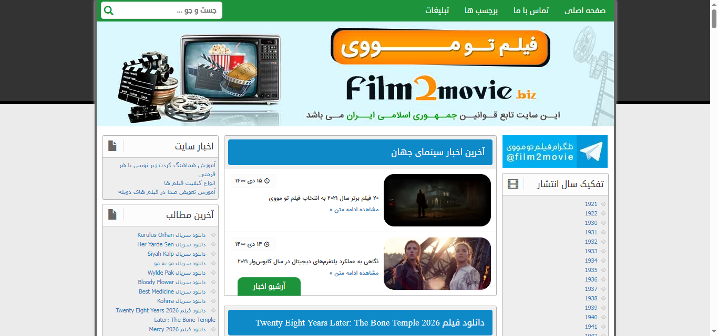This screenshot has width=718, height=336.
Task: Open the صفحه اصلی menu item
Action: (x=585, y=10)
